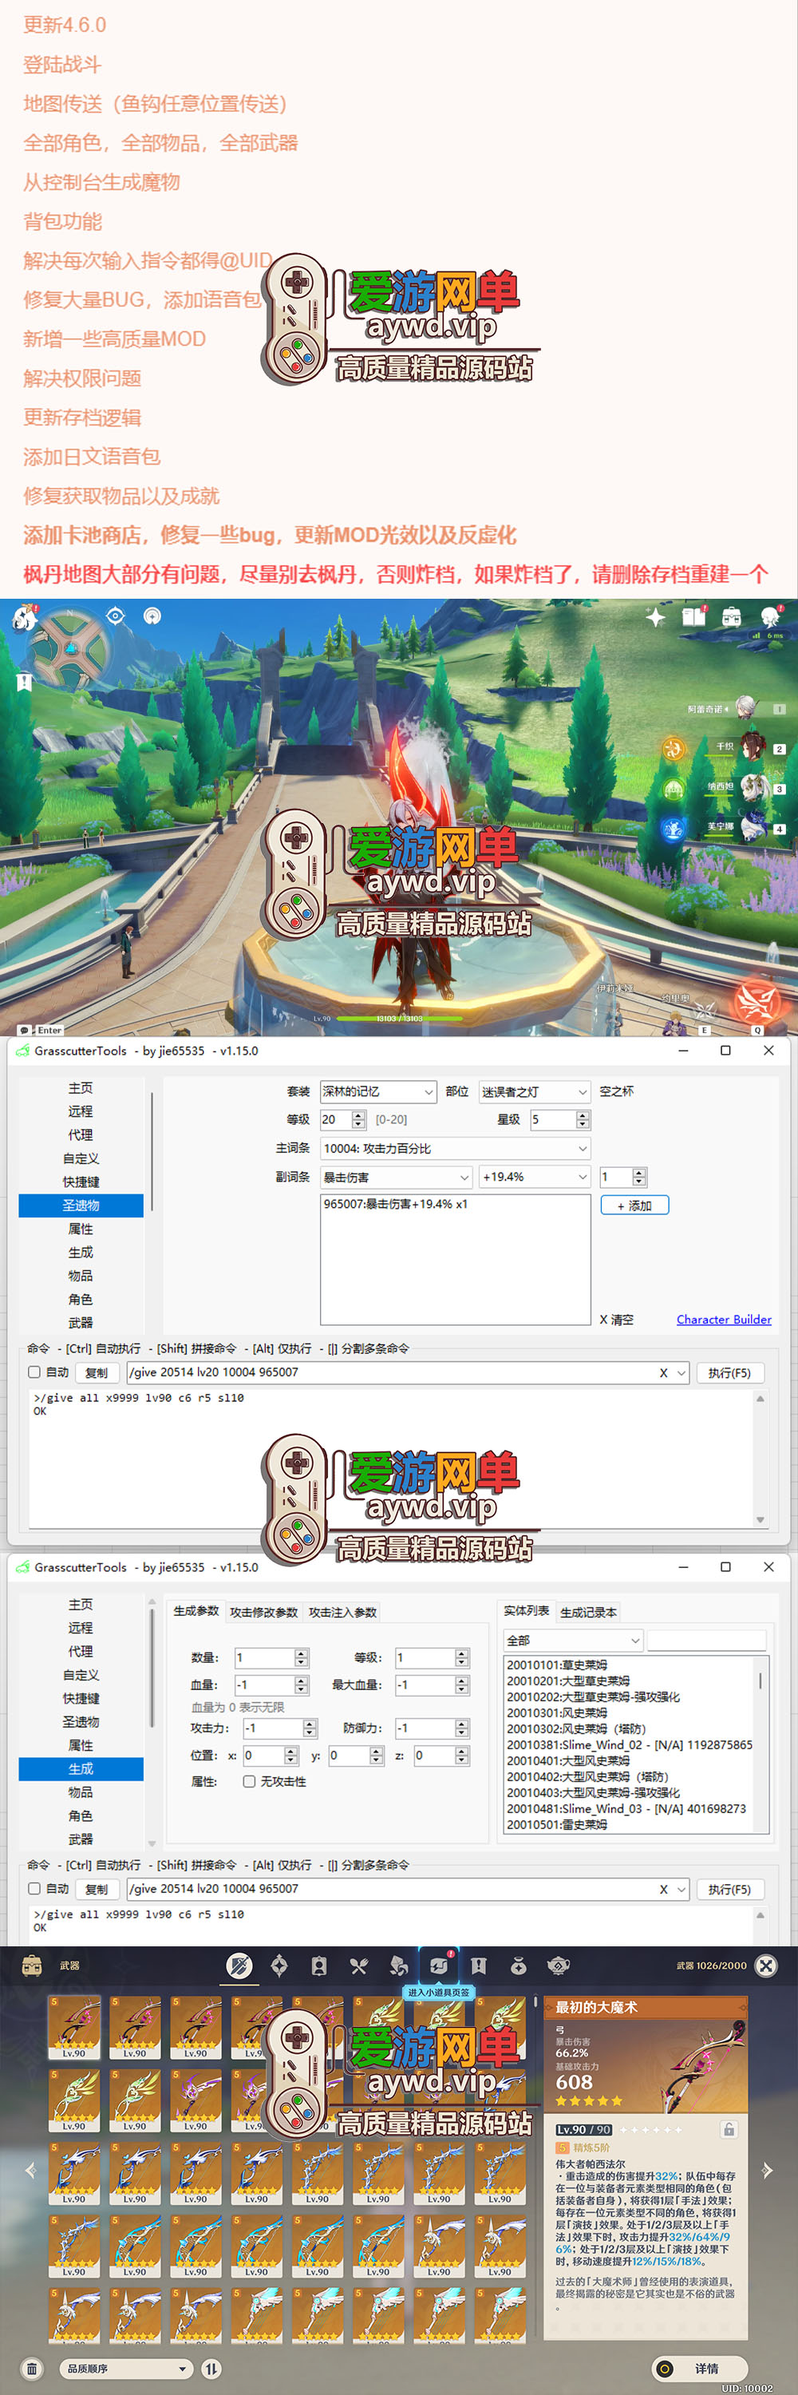Open the gadgets tab with red notification
The image size is (798, 2395).
(x=440, y=1965)
